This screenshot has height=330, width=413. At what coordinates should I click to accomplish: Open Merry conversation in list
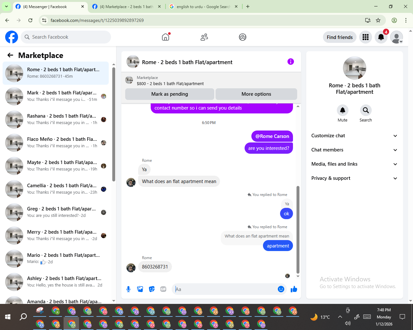(x=55, y=236)
